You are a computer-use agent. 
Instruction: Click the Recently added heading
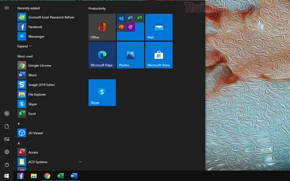(x=29, y=8)
